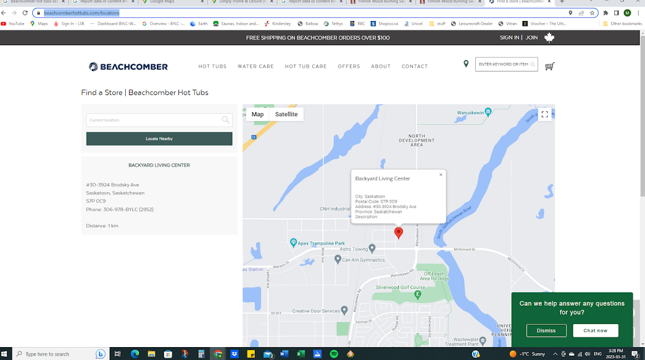The width and height of the screenshot is (645, 360).
Task: Open the ABOUT menu
Action: tap(381, 67)
